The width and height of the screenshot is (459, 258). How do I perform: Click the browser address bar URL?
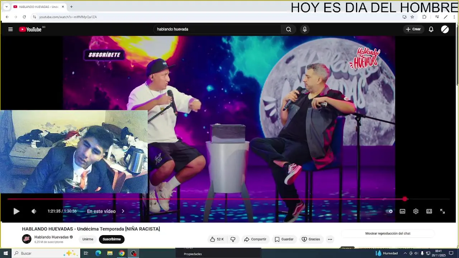(x=68, y=17)
